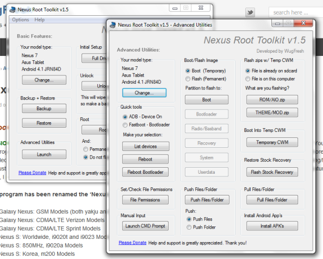The image size is (323, 259).
Task: Choose Flash (Permanent) option
Action: pos(188,79)
